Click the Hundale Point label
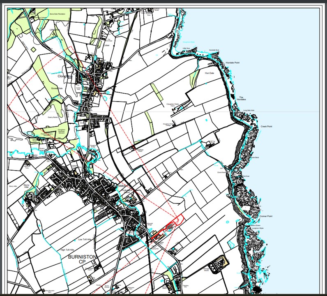The image size is (327, 296). 233,62
